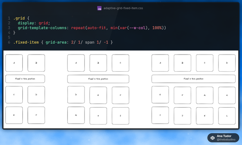Click box E in the three-column grid
Image resolution: width=242 pixels, height=145 pixels.
98,95
